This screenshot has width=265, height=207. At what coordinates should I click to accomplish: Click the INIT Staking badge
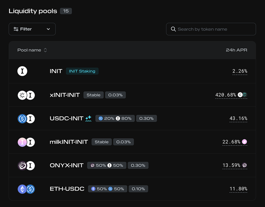pyautogui.click(x=82, y=71)
